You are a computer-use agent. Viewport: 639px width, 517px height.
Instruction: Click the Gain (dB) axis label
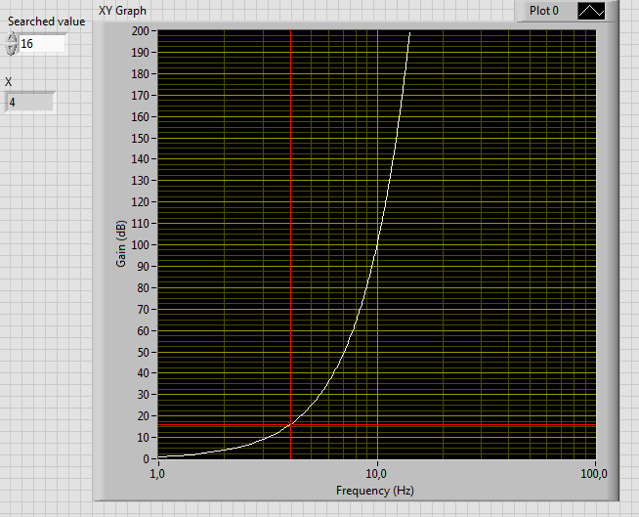point(121,243)
